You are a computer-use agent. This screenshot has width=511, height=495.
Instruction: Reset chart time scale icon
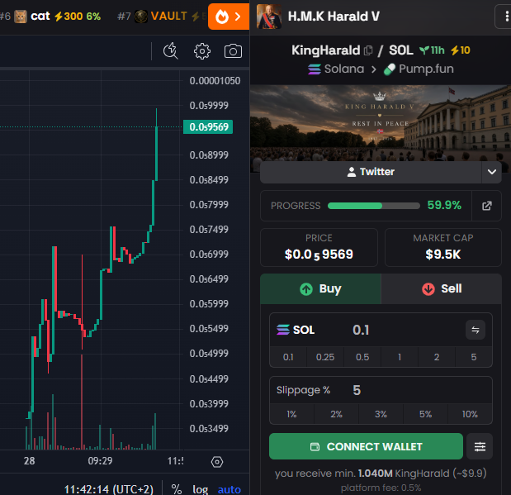[217, 462]
